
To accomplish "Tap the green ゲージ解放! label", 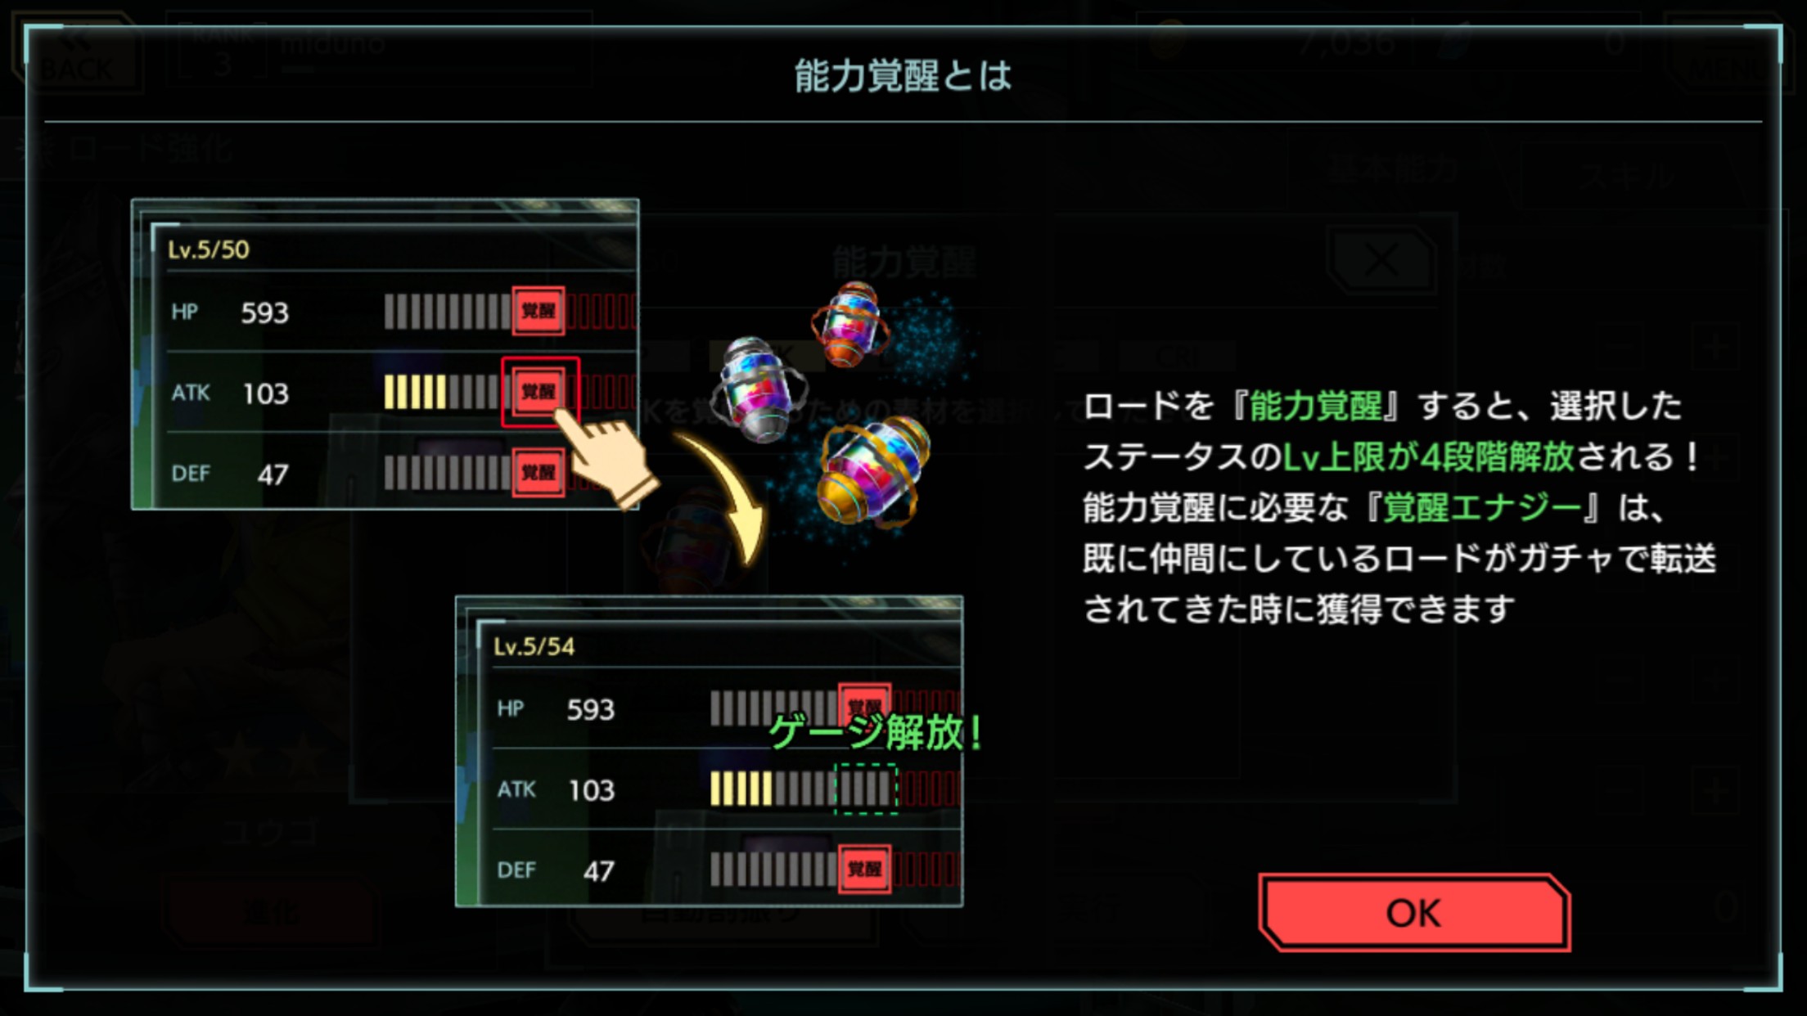I will tap(876, 732).
